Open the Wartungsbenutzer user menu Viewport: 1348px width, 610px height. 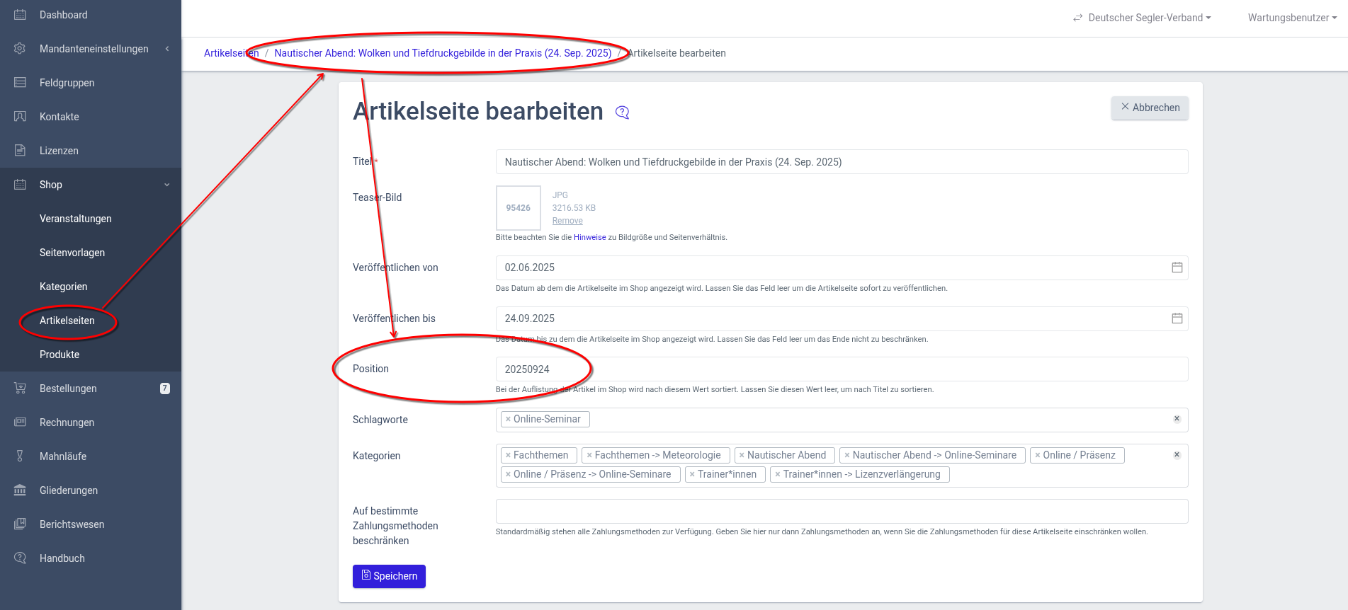1291,18
